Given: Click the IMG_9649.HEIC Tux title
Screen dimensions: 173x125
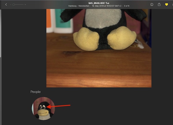Looking at the screenshot, I should (99, 3).
